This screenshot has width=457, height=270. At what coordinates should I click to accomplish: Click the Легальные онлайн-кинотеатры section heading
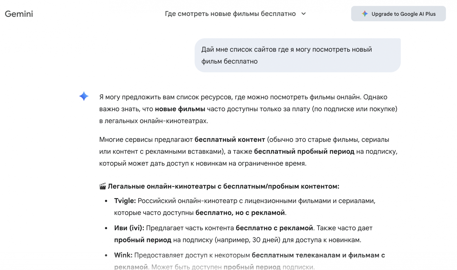pyautogui.click(x=223, y=186)
